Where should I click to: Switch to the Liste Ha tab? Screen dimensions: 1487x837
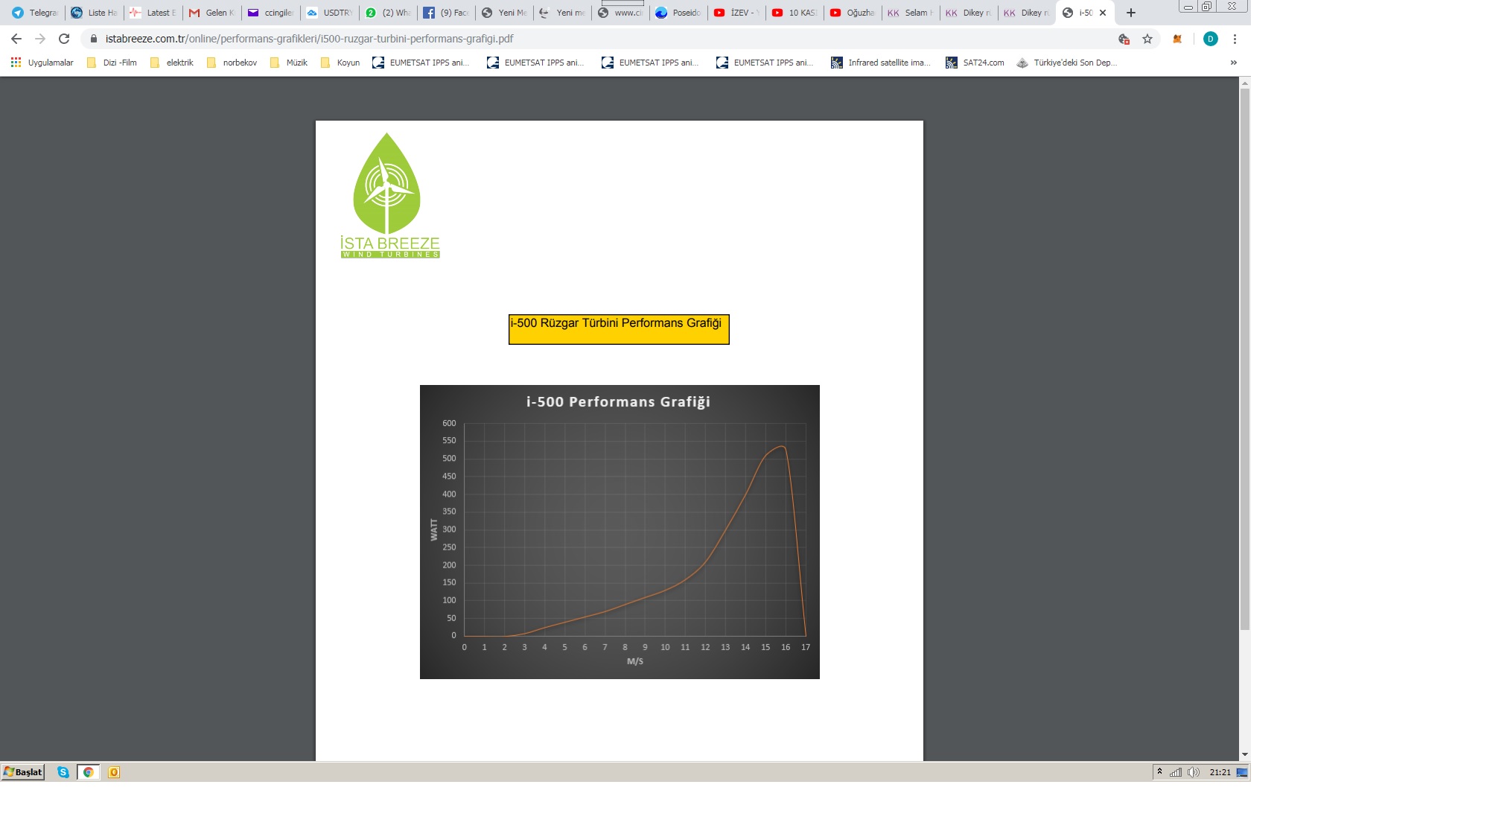point(94,13)
